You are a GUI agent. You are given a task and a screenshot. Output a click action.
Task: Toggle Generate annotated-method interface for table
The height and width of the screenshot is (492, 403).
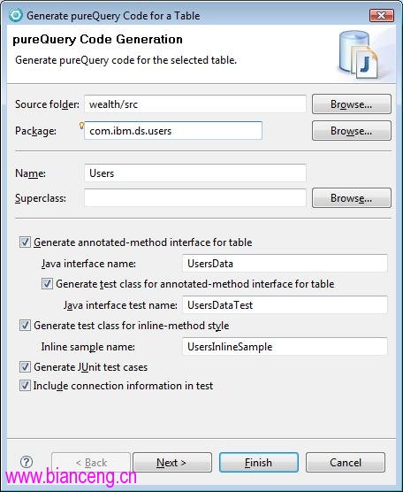(x=25, y=242)
